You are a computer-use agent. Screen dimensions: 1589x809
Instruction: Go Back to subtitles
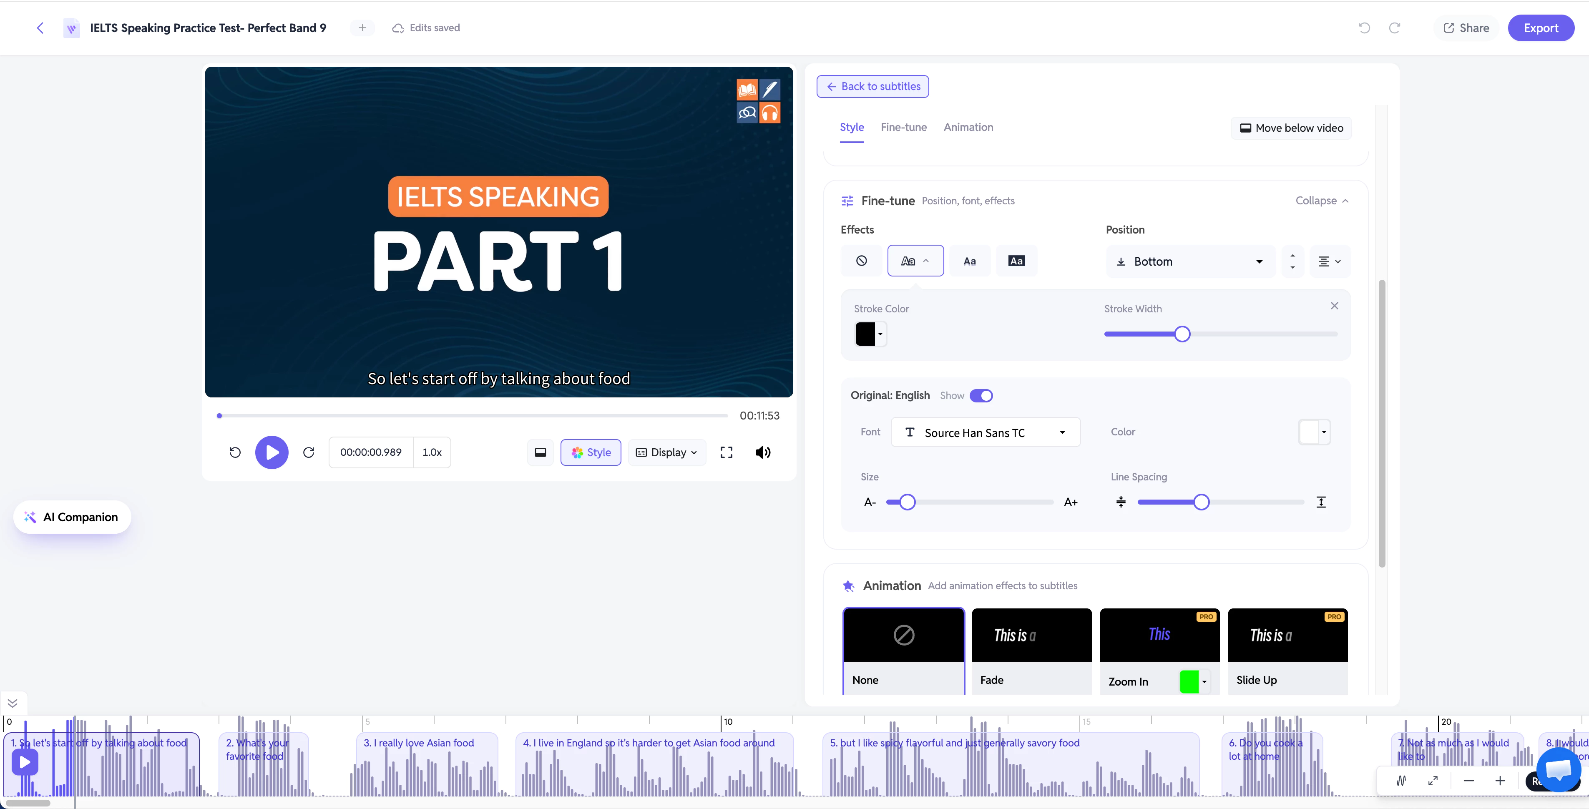point(872,86)
